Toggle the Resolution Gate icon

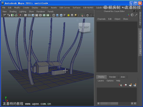[33, 15]
